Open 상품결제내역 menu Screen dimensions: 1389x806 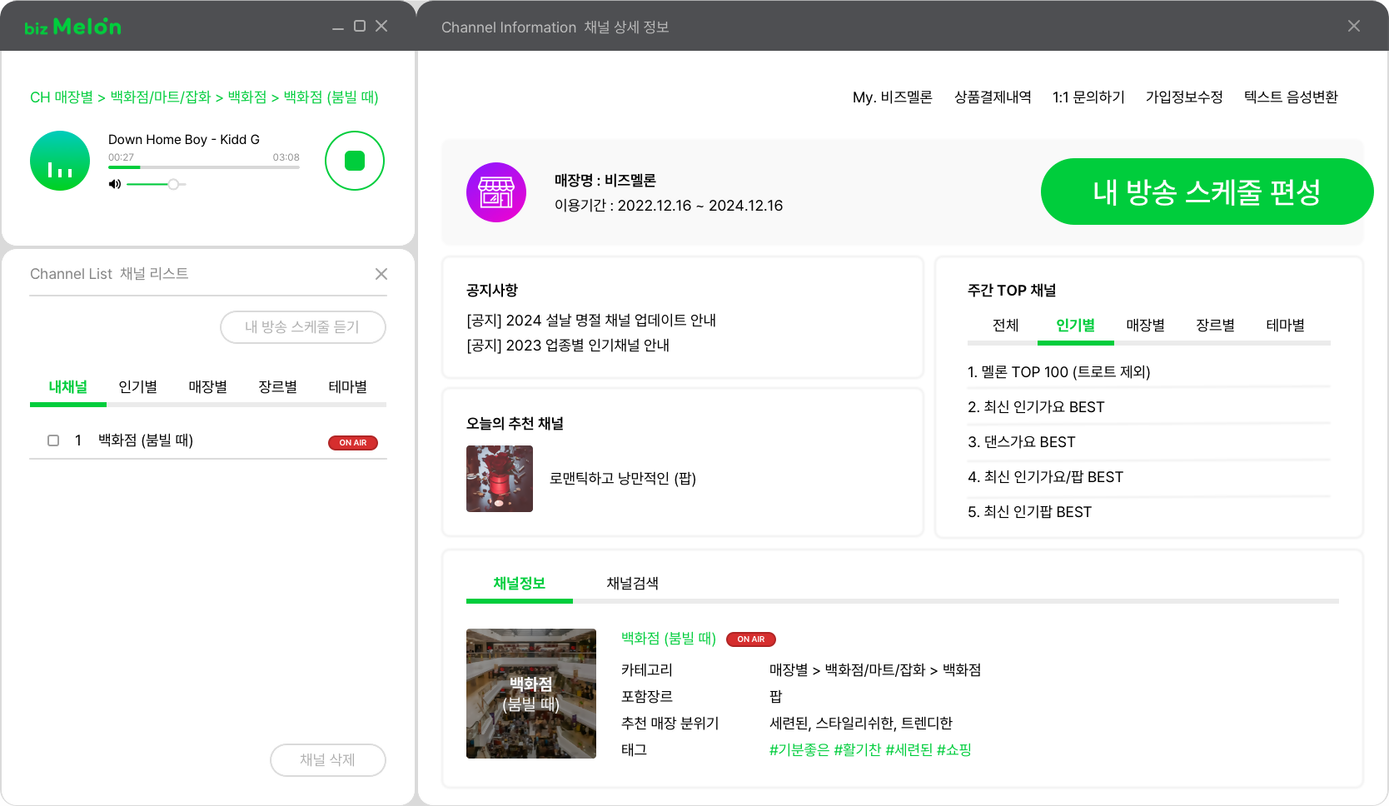pyautogui.click(x=993, y=97)
